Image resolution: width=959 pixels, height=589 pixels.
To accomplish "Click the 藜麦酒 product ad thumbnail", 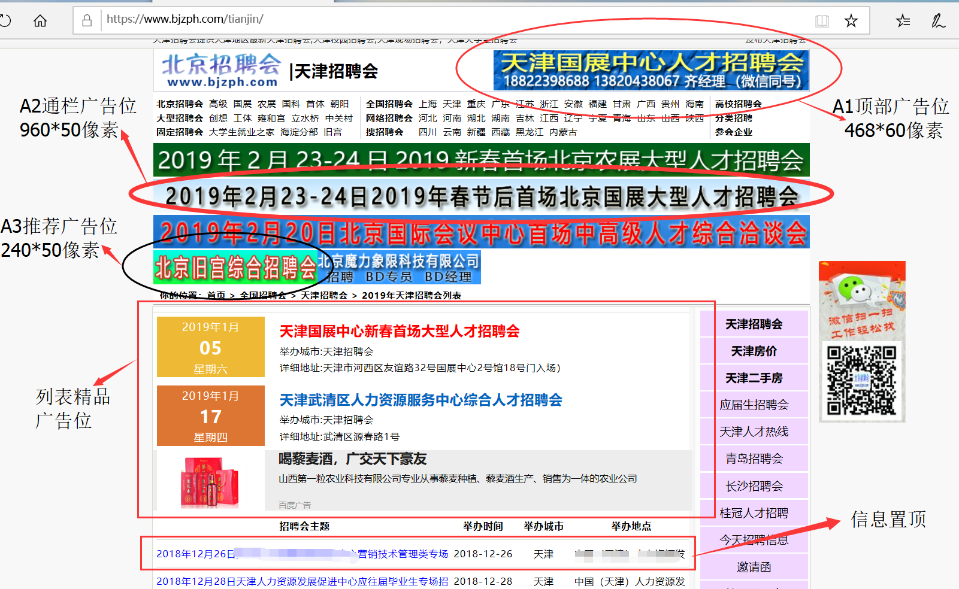I will click(210, 482).
